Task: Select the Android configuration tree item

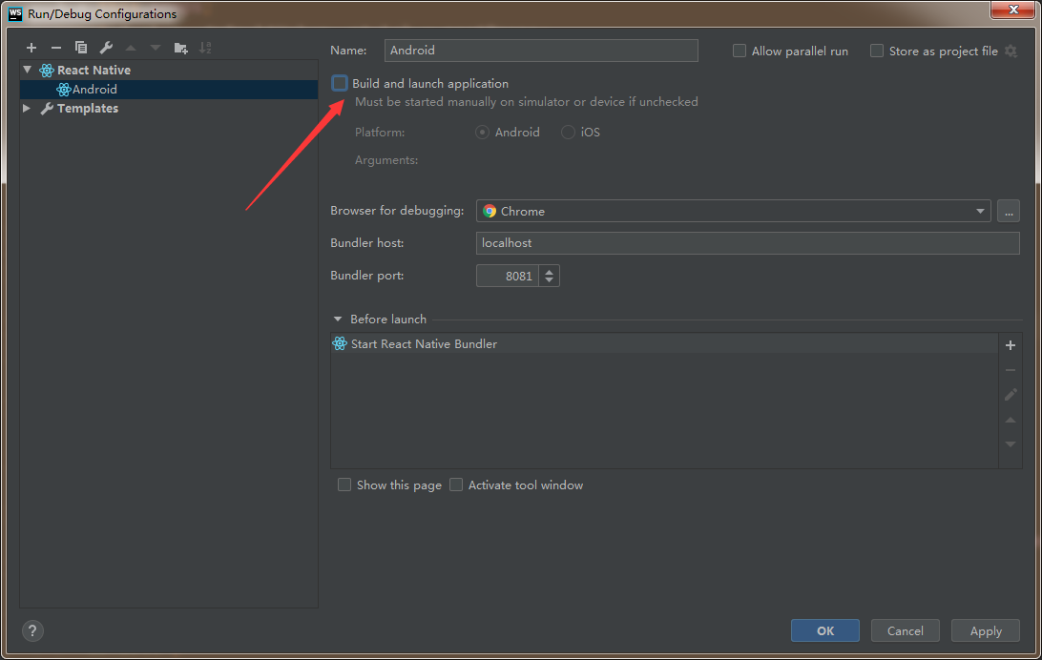Action: [x=169, y=89]
